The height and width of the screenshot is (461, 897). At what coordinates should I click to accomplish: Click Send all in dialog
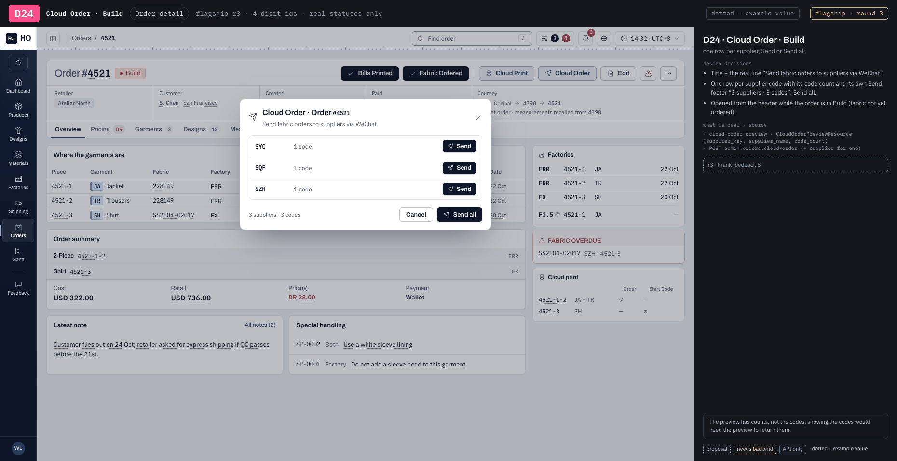[x=460, y=215]
